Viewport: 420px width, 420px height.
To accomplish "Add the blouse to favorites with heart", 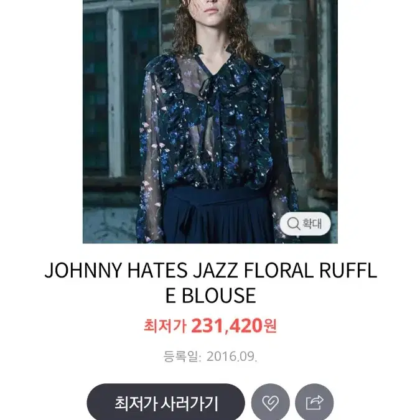I will 270,403.
